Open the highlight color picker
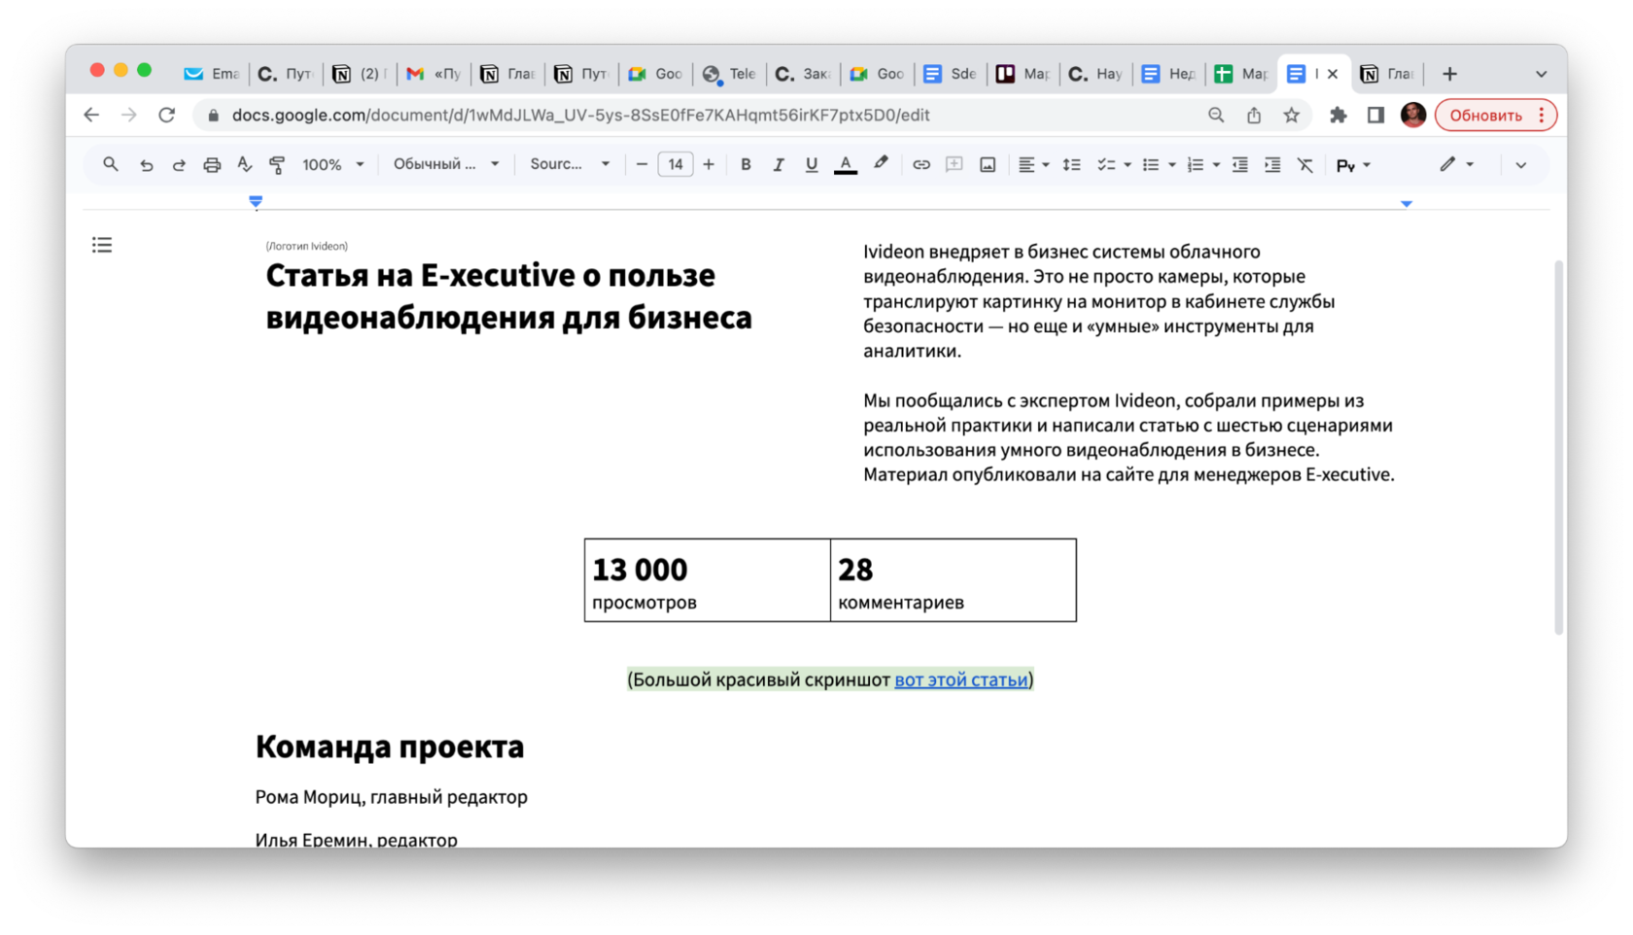Viewport: 1633px width, 935px height. click(881, 164)
